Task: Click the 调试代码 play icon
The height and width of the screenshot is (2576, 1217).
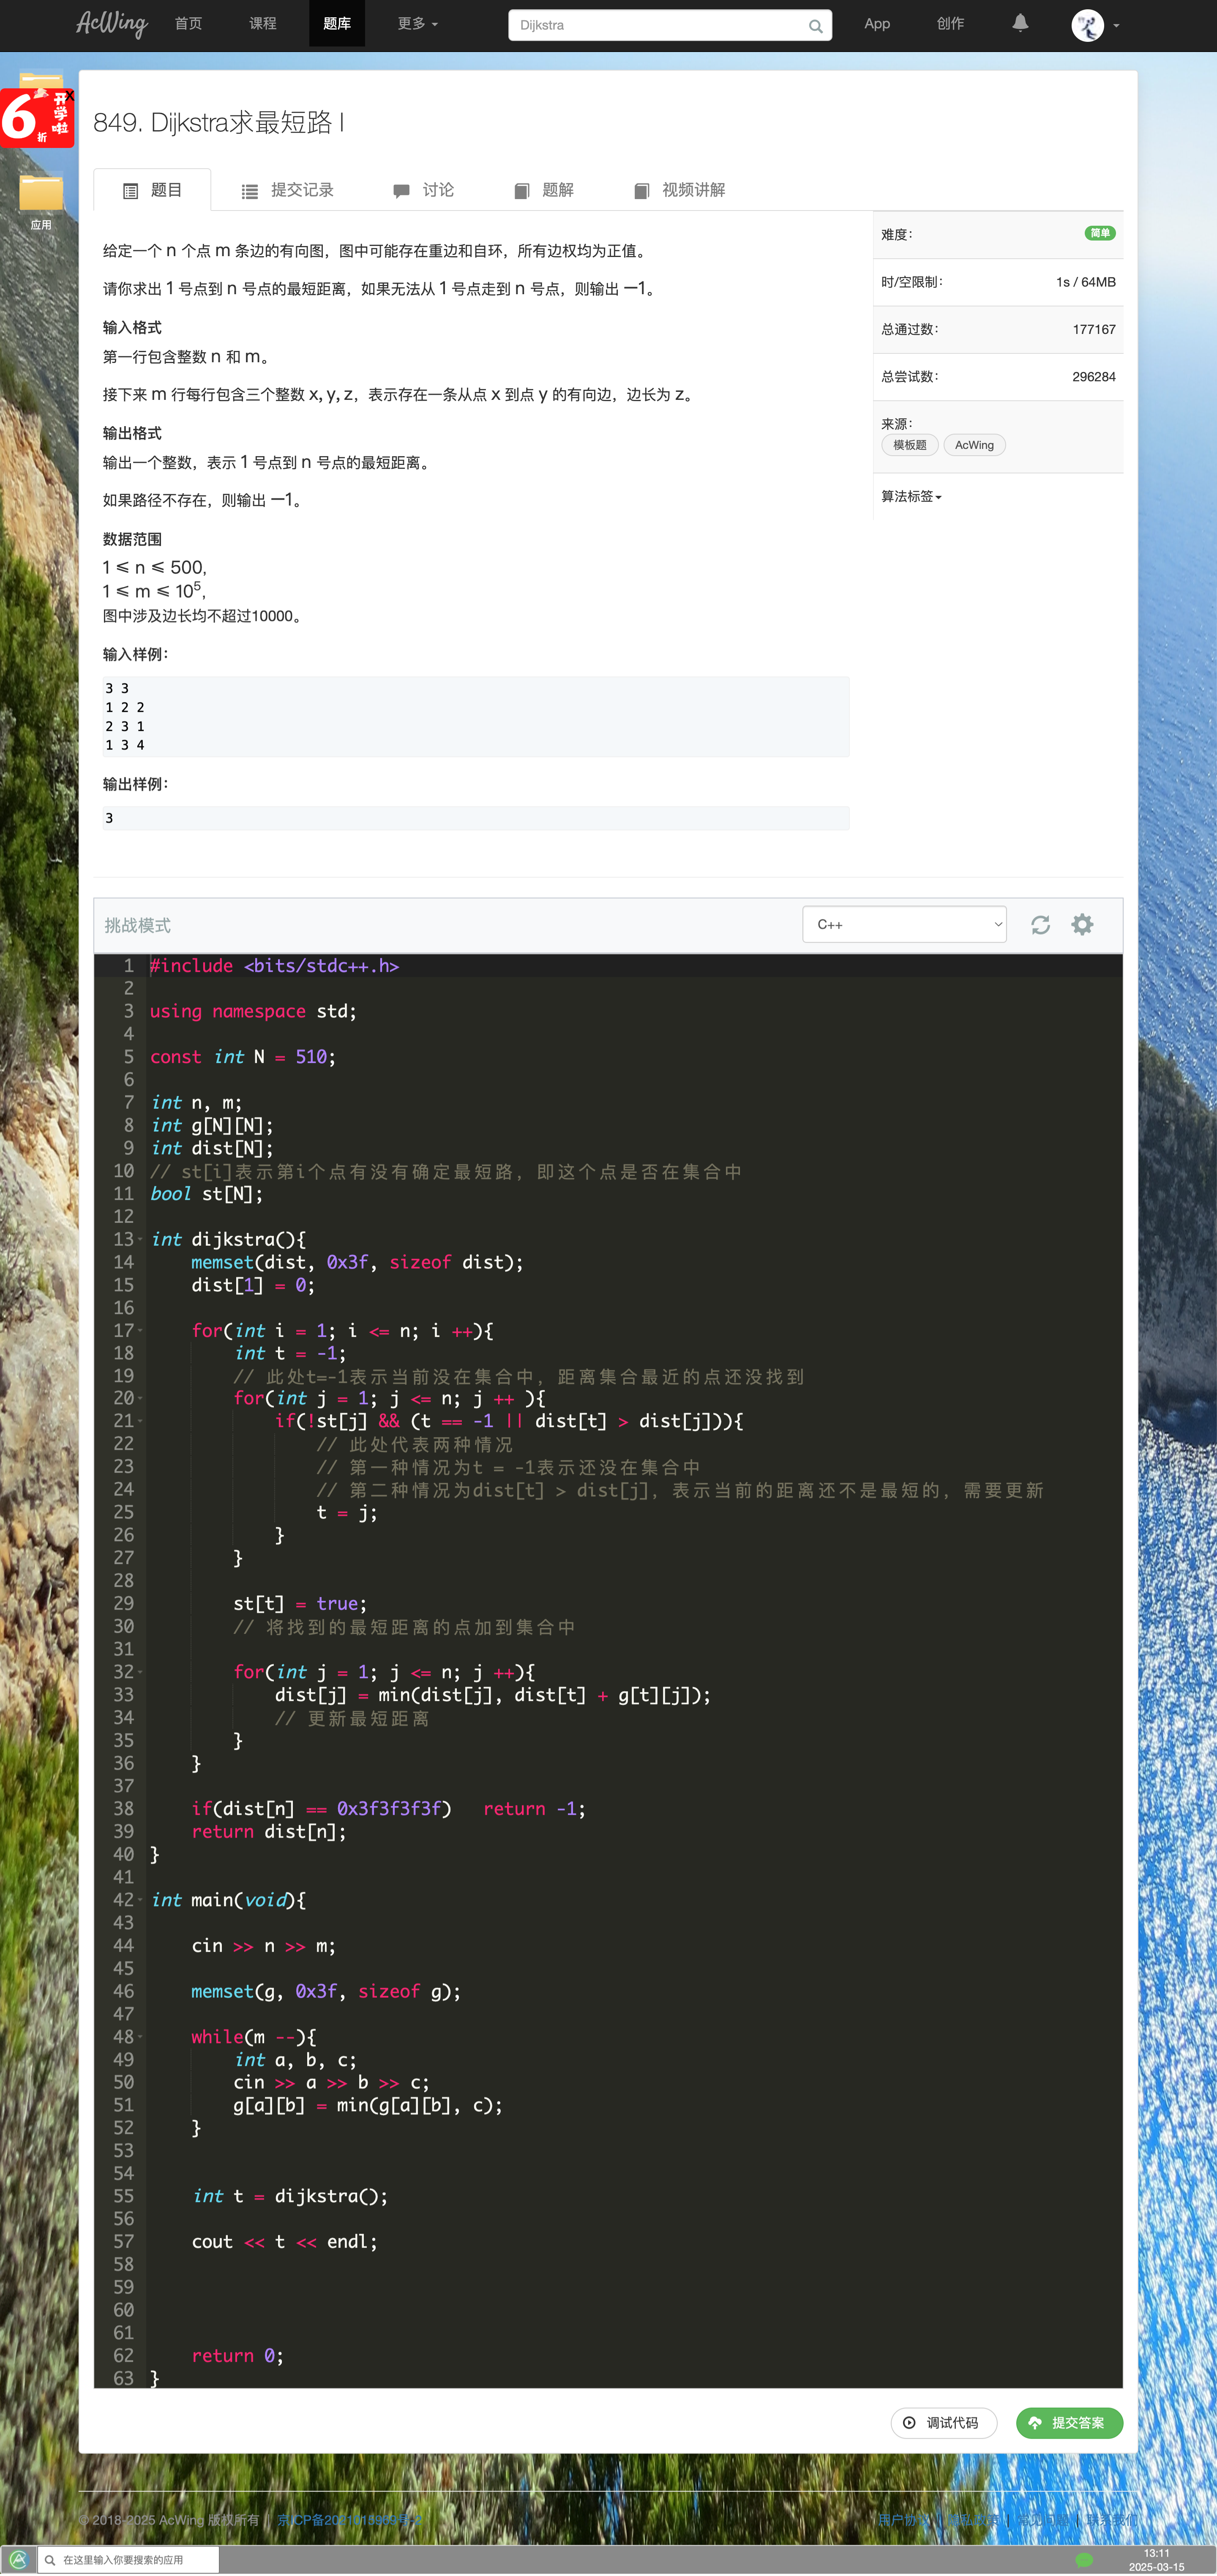Action: pos(909,2423)
